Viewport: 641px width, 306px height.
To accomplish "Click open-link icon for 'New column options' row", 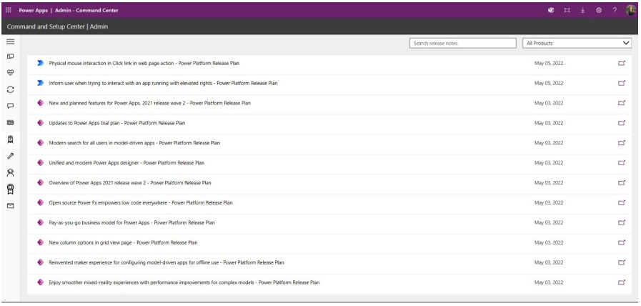I will pos(621,242).
